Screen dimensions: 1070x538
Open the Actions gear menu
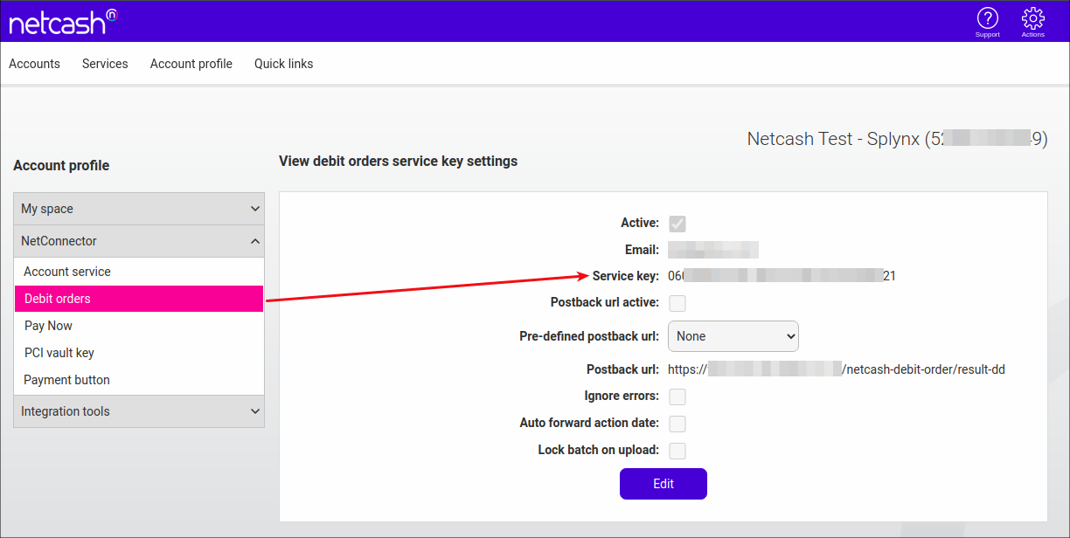tap(1032, 19)
